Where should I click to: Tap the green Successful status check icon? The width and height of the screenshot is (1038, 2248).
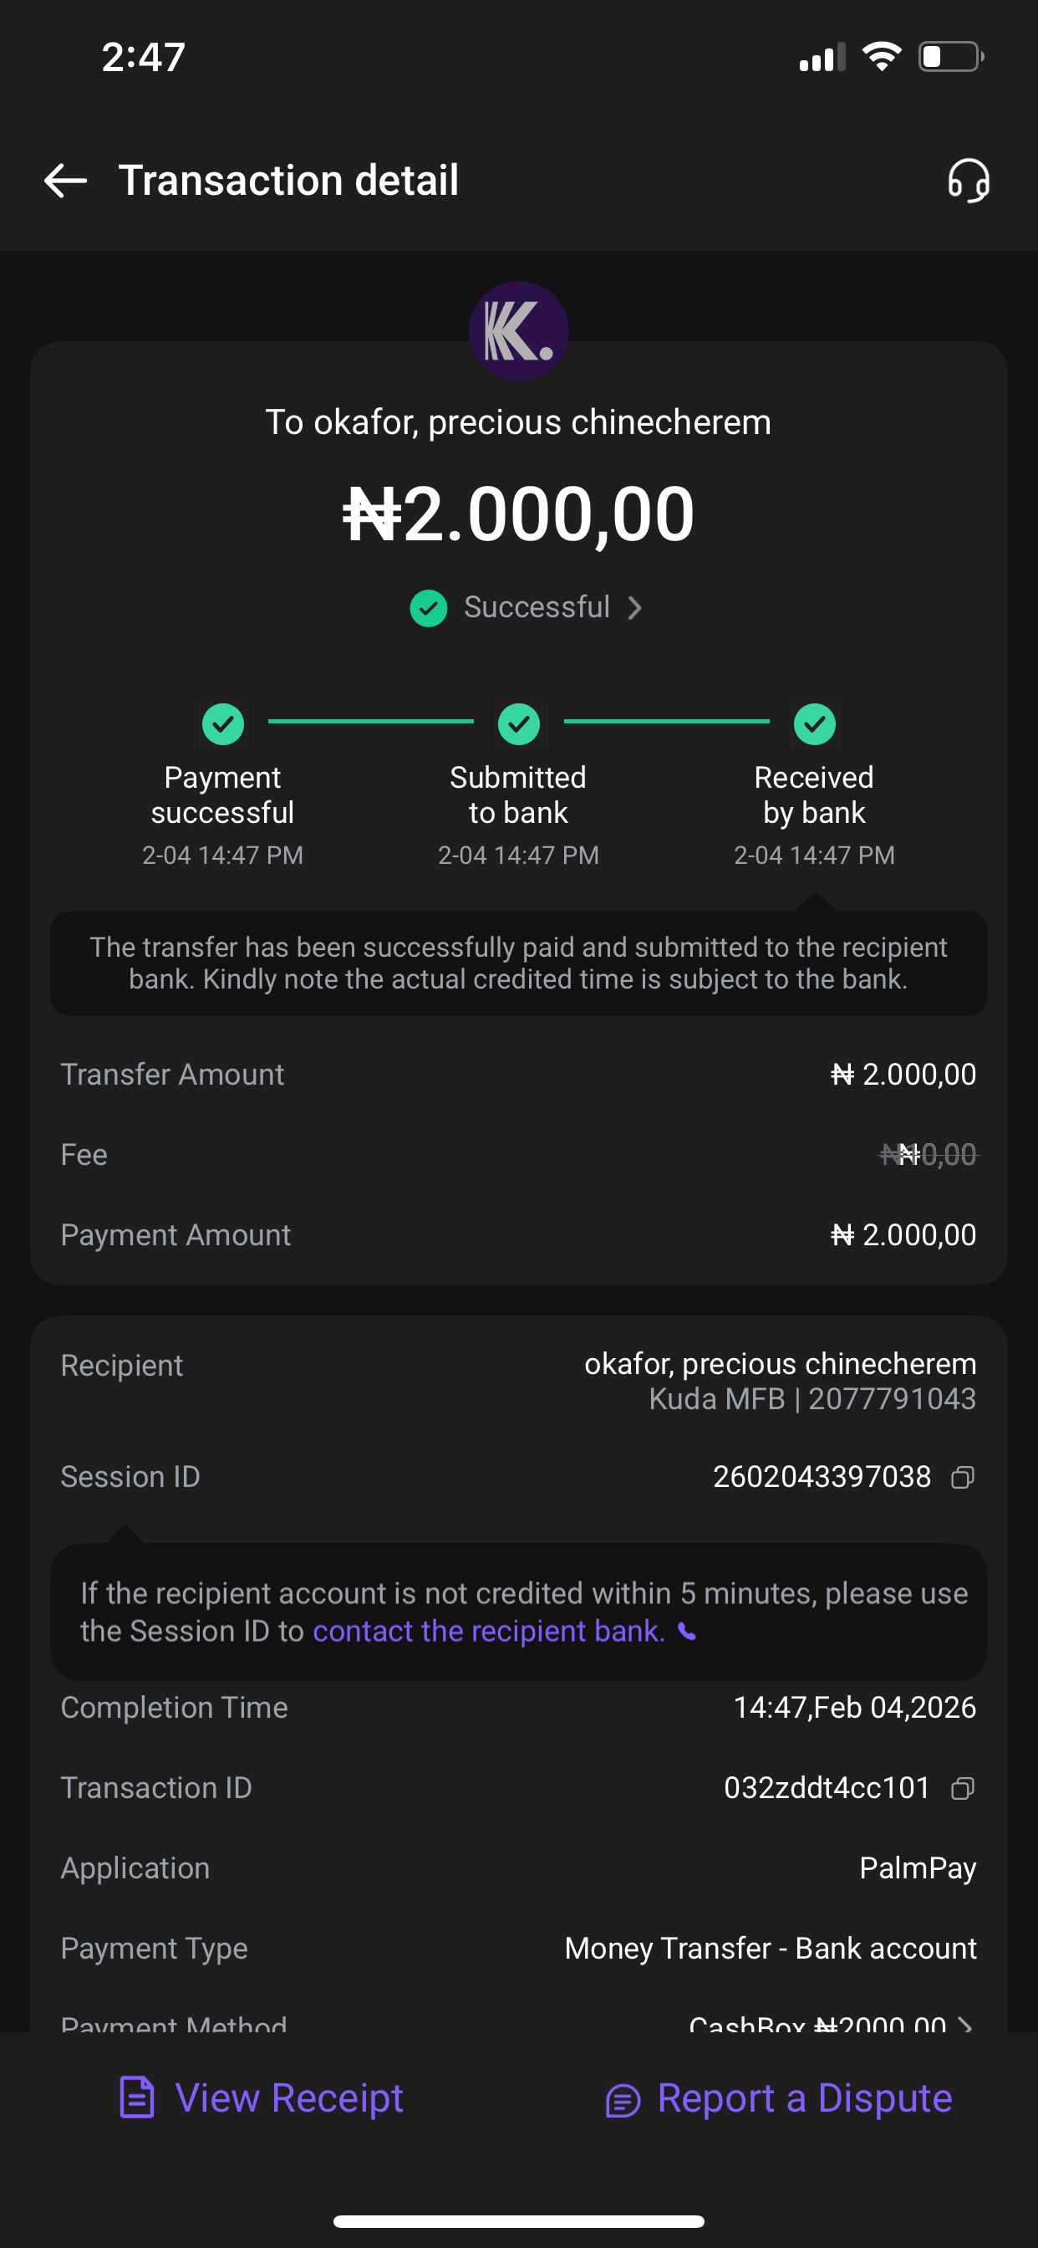[428, 607]
